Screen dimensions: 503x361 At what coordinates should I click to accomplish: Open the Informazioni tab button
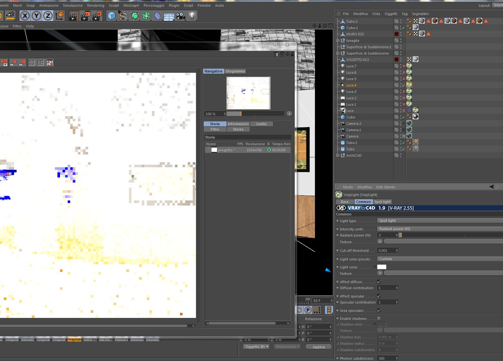pos(238,124)
